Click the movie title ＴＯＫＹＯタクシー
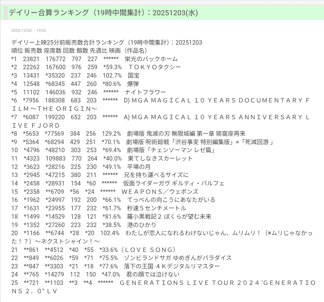The width and height of the screenshot is (324, 302). click(154, 67)
